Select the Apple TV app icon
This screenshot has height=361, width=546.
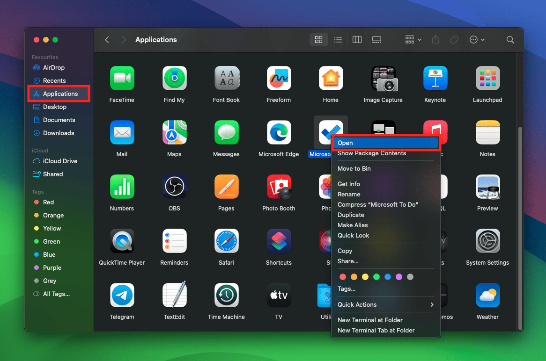279,295
